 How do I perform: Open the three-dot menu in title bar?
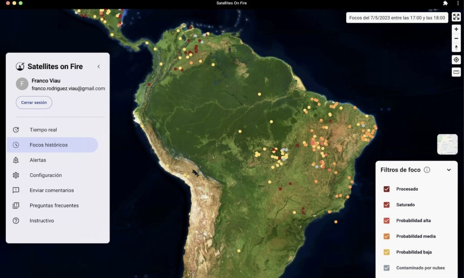(458, 3)
